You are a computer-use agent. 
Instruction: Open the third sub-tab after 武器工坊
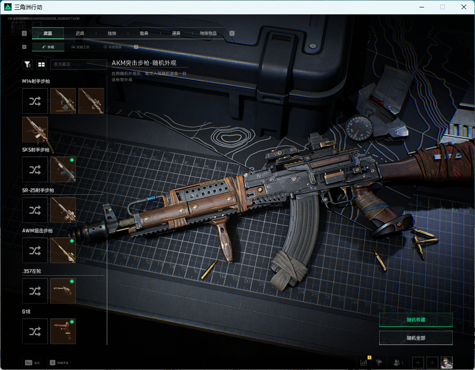click(112, 47)
